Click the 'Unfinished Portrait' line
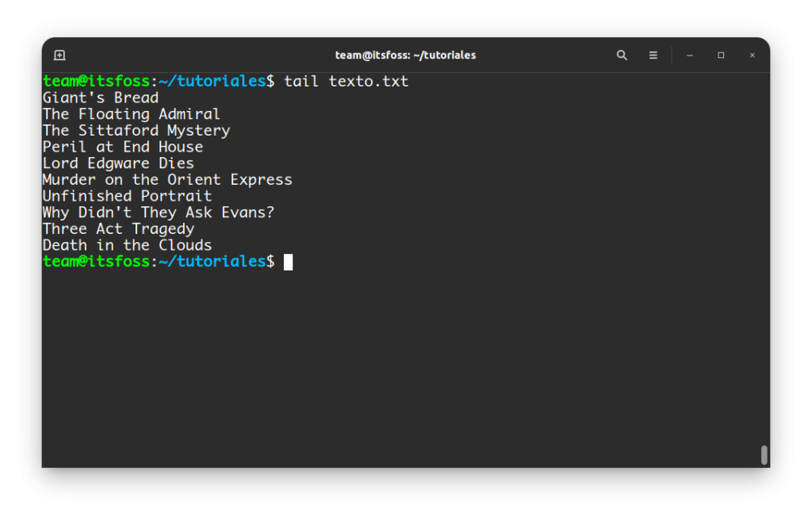This screenshot has height=514, width=812. [x=128, y=197]
